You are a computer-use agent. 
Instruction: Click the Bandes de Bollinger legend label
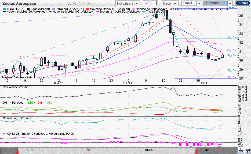click(159, 9)
